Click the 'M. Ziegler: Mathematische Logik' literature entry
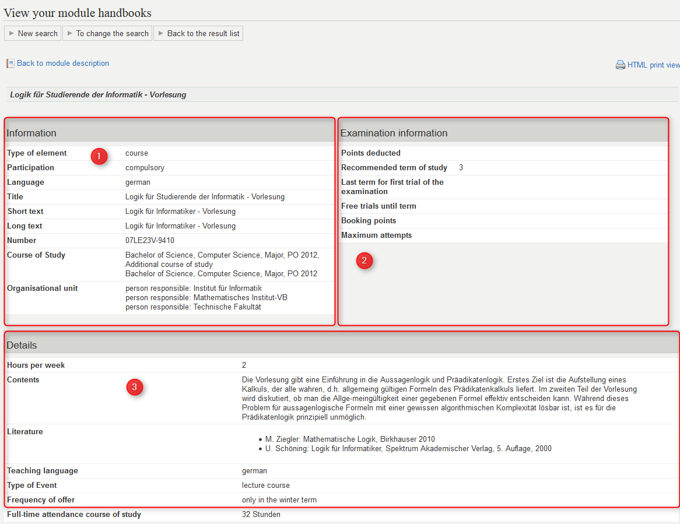680x524 pixels. point(350,439)
